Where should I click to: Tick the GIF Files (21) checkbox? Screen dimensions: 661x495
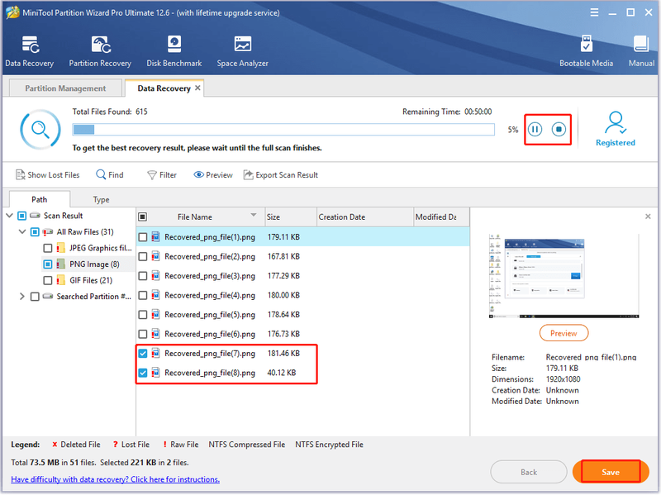[48, 280]
